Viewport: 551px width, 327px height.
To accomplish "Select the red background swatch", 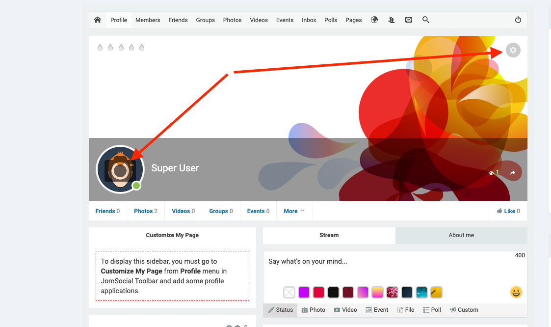I will (x=319, y=292).
